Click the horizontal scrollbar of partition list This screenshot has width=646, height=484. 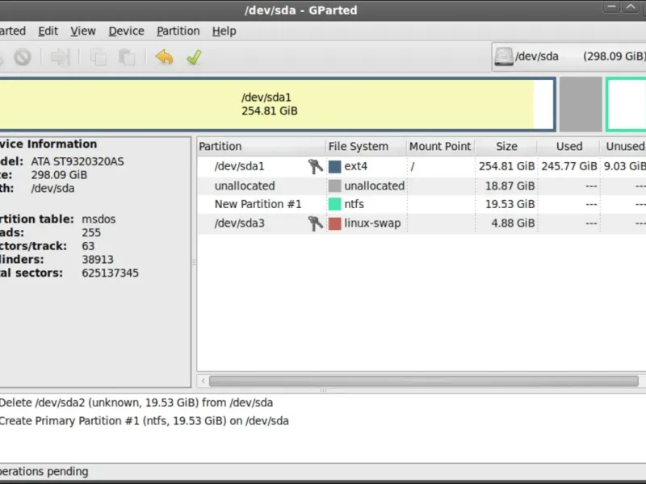pos(423,381)
